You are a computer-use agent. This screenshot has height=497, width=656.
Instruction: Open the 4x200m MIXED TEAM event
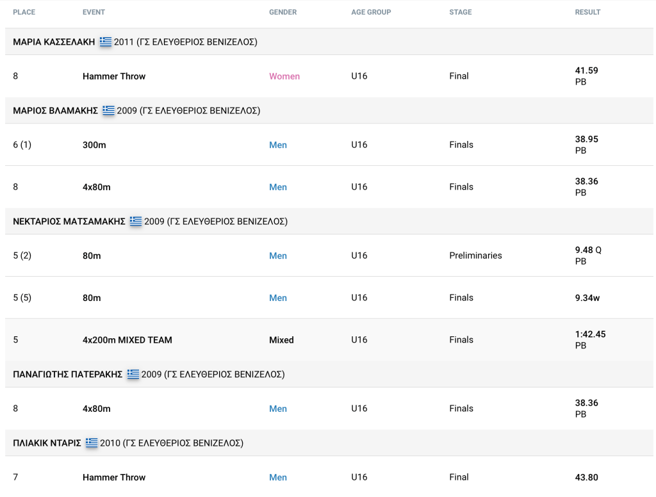pyautogui.click(x=127, y=340)
